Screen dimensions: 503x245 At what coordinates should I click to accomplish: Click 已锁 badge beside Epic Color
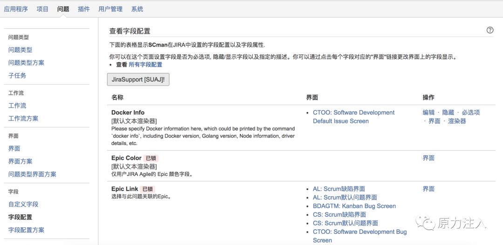coord(151,158)
